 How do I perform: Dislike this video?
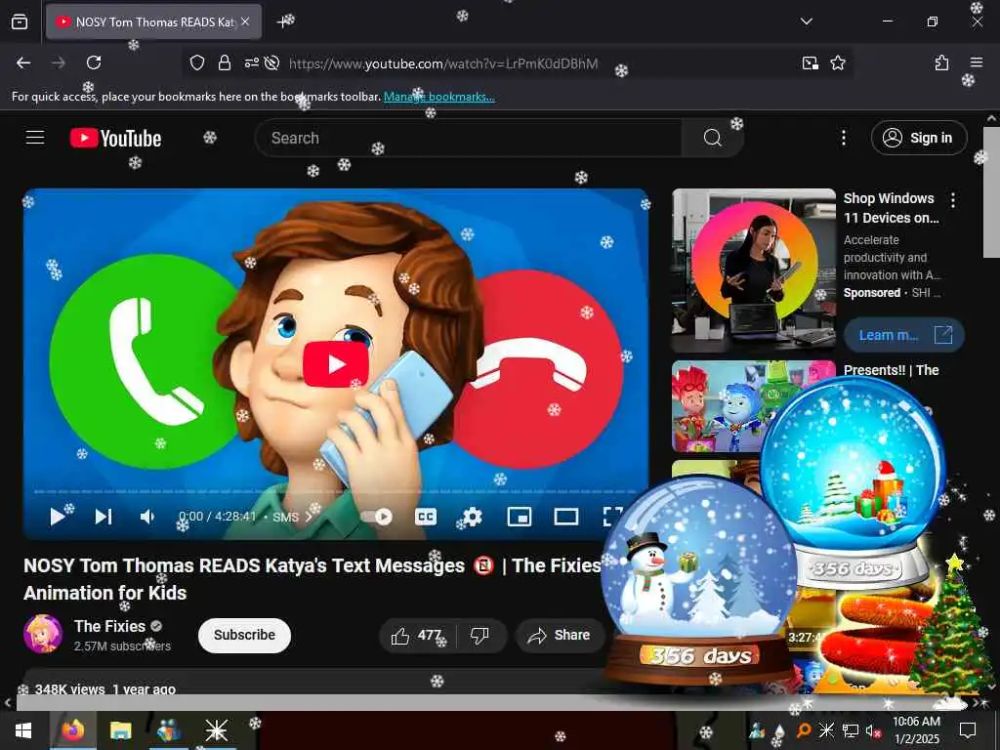tap(480, 635)
